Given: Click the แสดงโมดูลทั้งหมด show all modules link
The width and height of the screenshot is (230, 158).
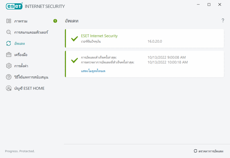Looking at the screenshot, I should click(x=93, y=71).
